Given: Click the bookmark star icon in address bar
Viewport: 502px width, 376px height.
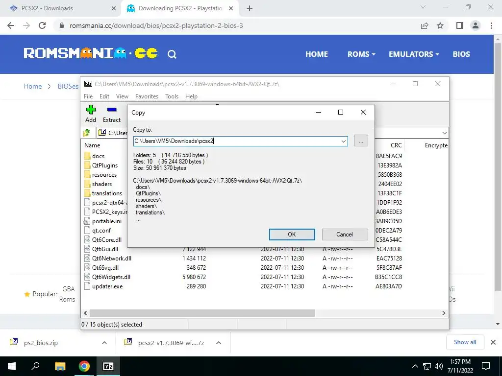Looking at the screenshot, I should click(441, 25).
